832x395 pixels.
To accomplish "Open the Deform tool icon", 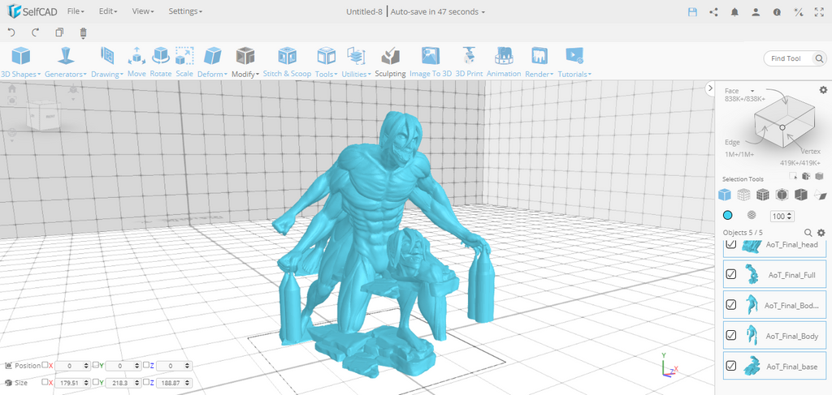I will 213,56.
